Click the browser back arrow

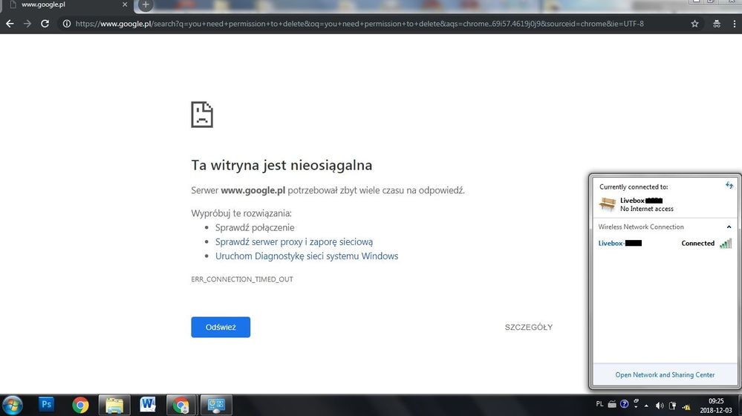point(10,24)
